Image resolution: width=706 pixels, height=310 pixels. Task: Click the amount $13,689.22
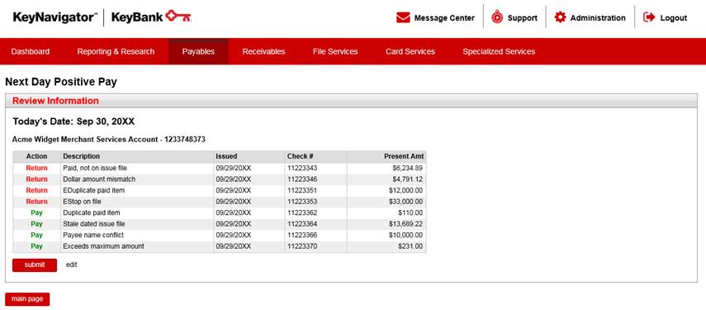click(x=405, y=224)
